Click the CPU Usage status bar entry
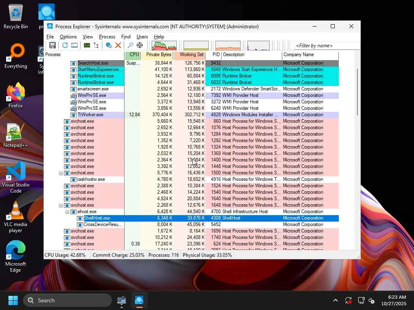 pos(65,255)
